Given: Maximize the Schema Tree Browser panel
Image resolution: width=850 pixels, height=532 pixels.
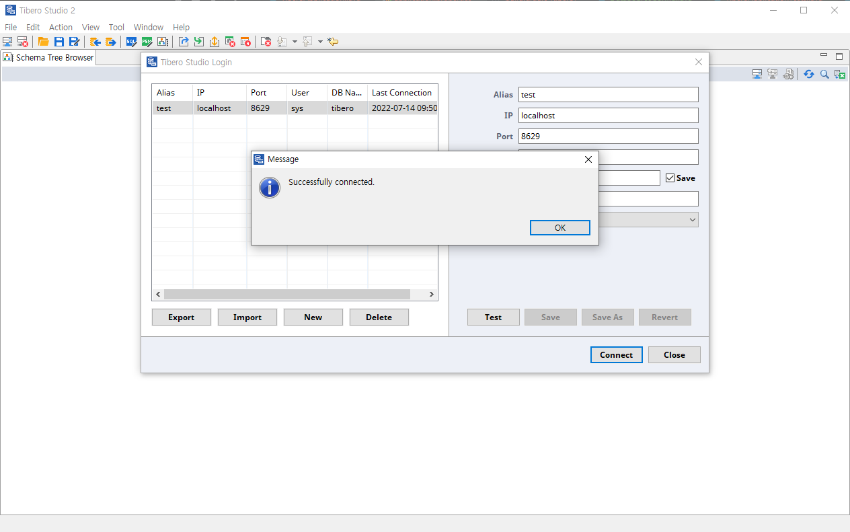Looking at the screenshot, I should click(839, 56).
